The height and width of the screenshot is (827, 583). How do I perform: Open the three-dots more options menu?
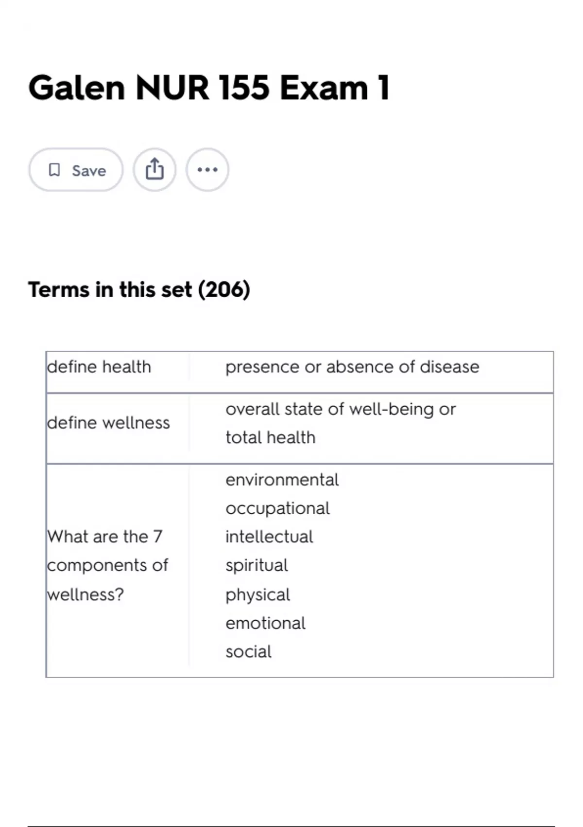click(207, 170)
